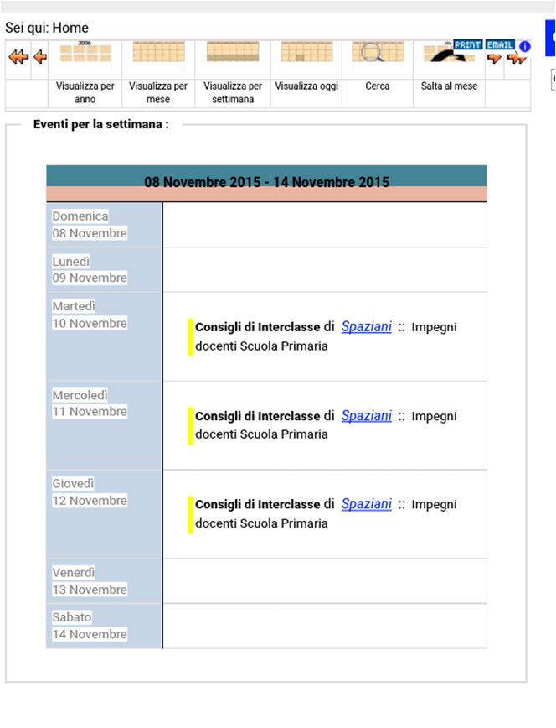556x728 pixels.
Task: Select 'Cerca' label
Action: coord(378,86)
